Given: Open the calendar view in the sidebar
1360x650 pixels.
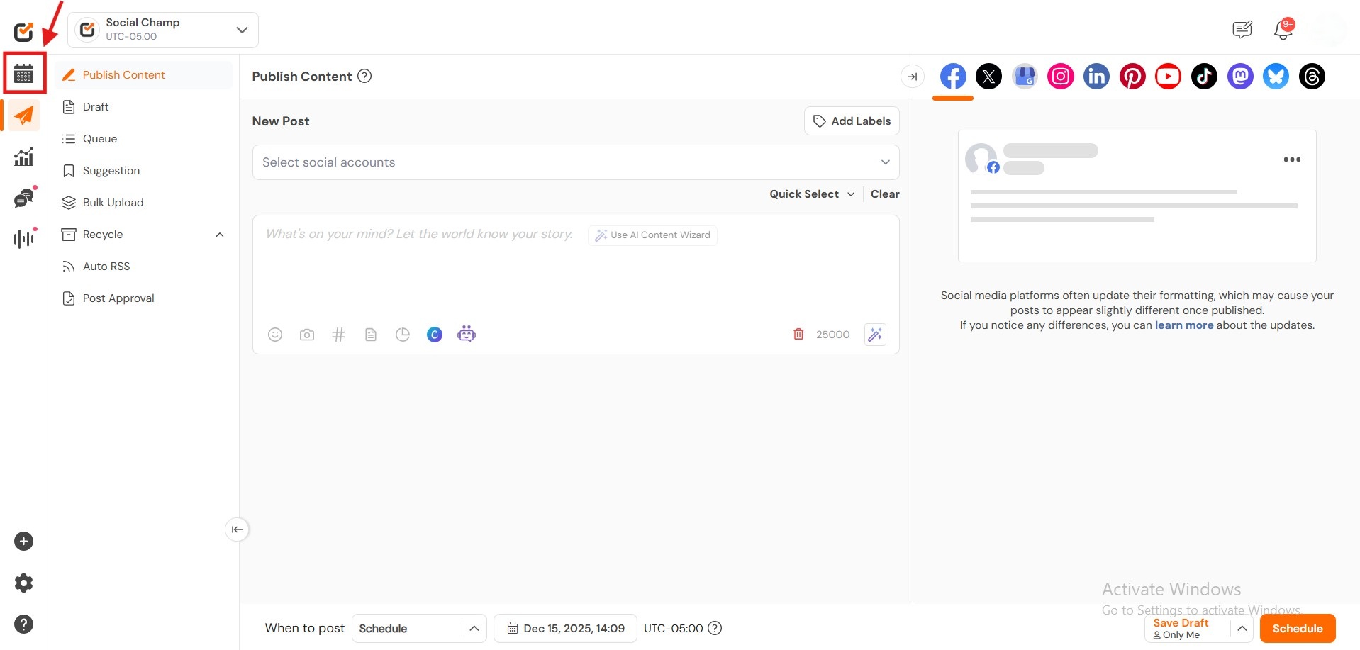Looking at the screenshot, I should pyautogui.click(x=24, y=73).
